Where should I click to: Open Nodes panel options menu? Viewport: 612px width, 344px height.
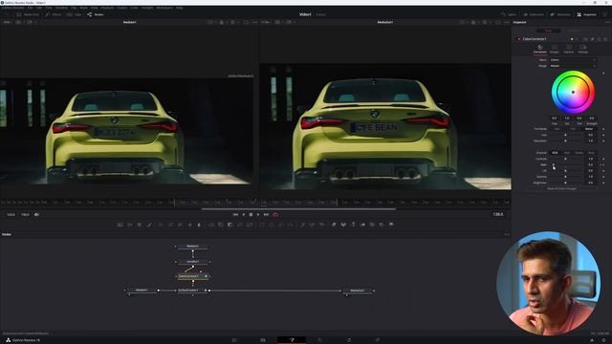507,234
